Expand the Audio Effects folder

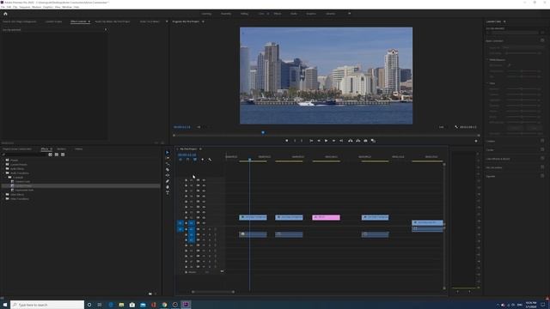click(3, 168)
